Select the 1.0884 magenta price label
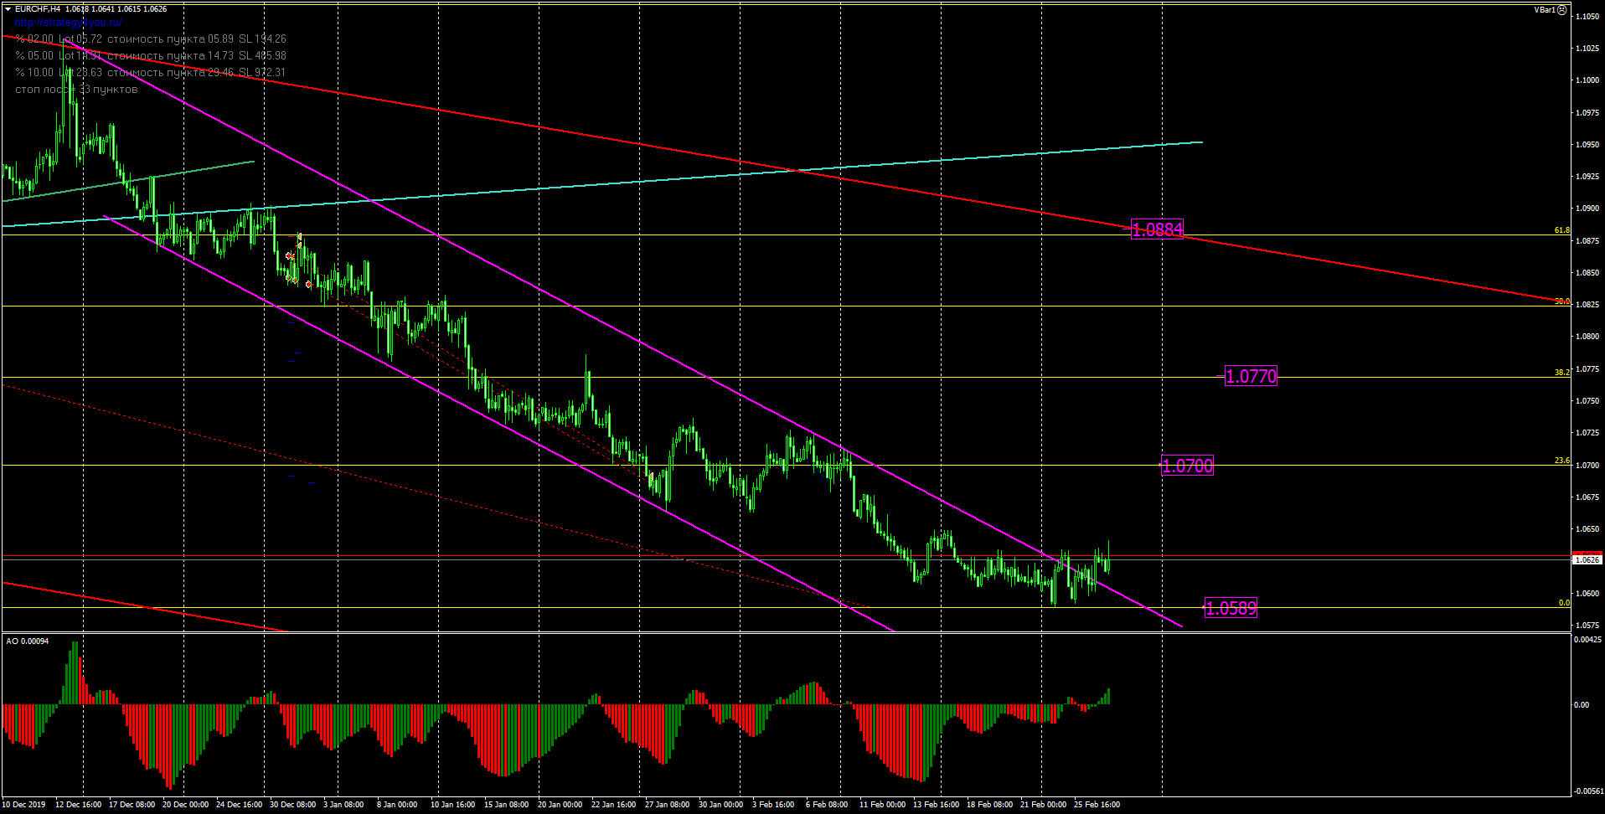 tap(1157, 229)
